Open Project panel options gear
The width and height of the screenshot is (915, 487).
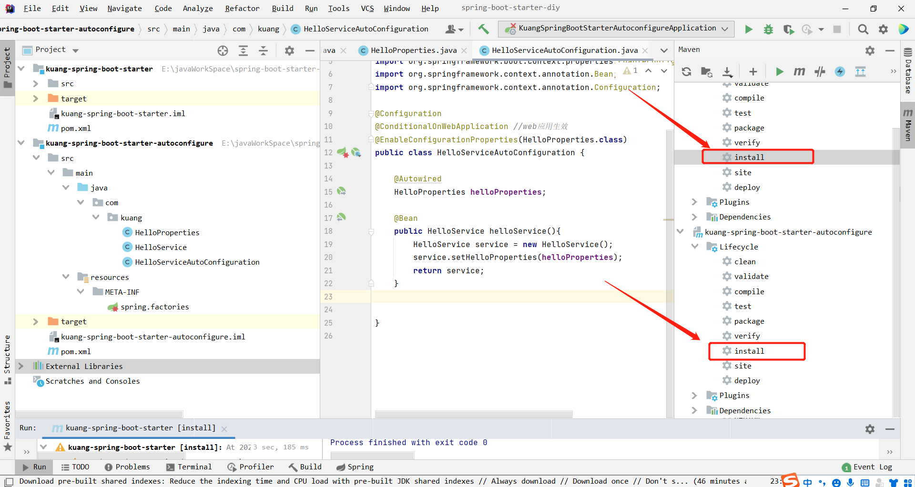pyautogui.click(x=289, y=50)
